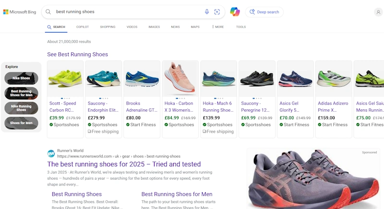The width and height of the screenshot is (384, 209).
Task: Select the Search tab
Action: coord(56,27)
